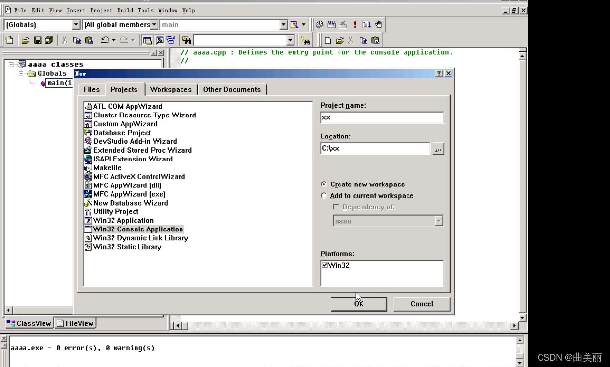Open the main function dropdown arrow
This screenshot has width=610, height=367.
coord(284,24)
